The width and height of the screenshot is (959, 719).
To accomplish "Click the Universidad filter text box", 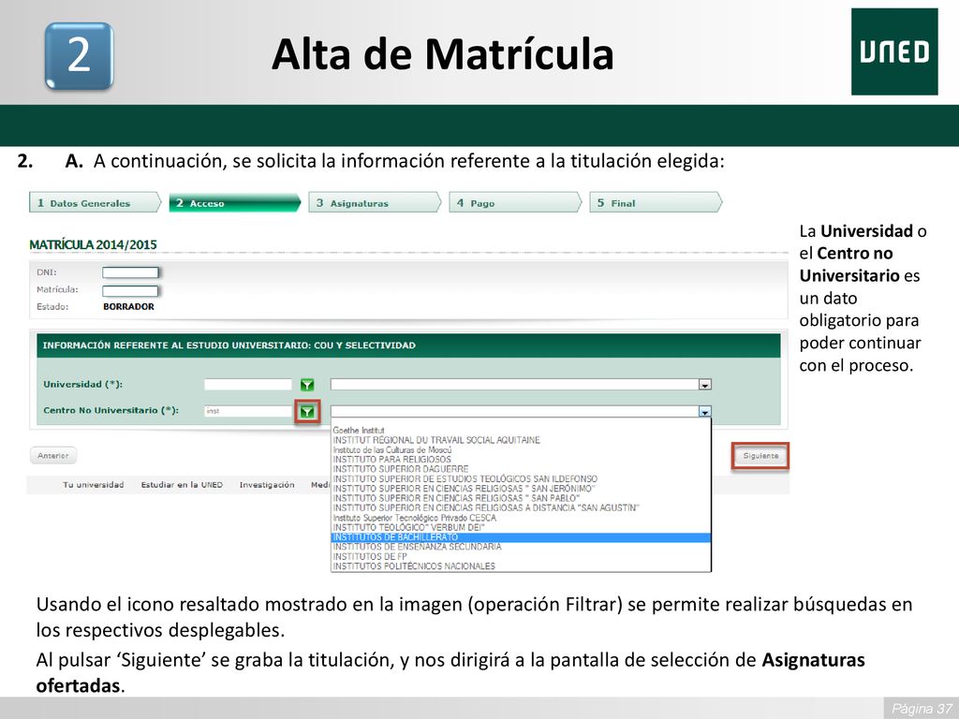I will tap(247, 385).
